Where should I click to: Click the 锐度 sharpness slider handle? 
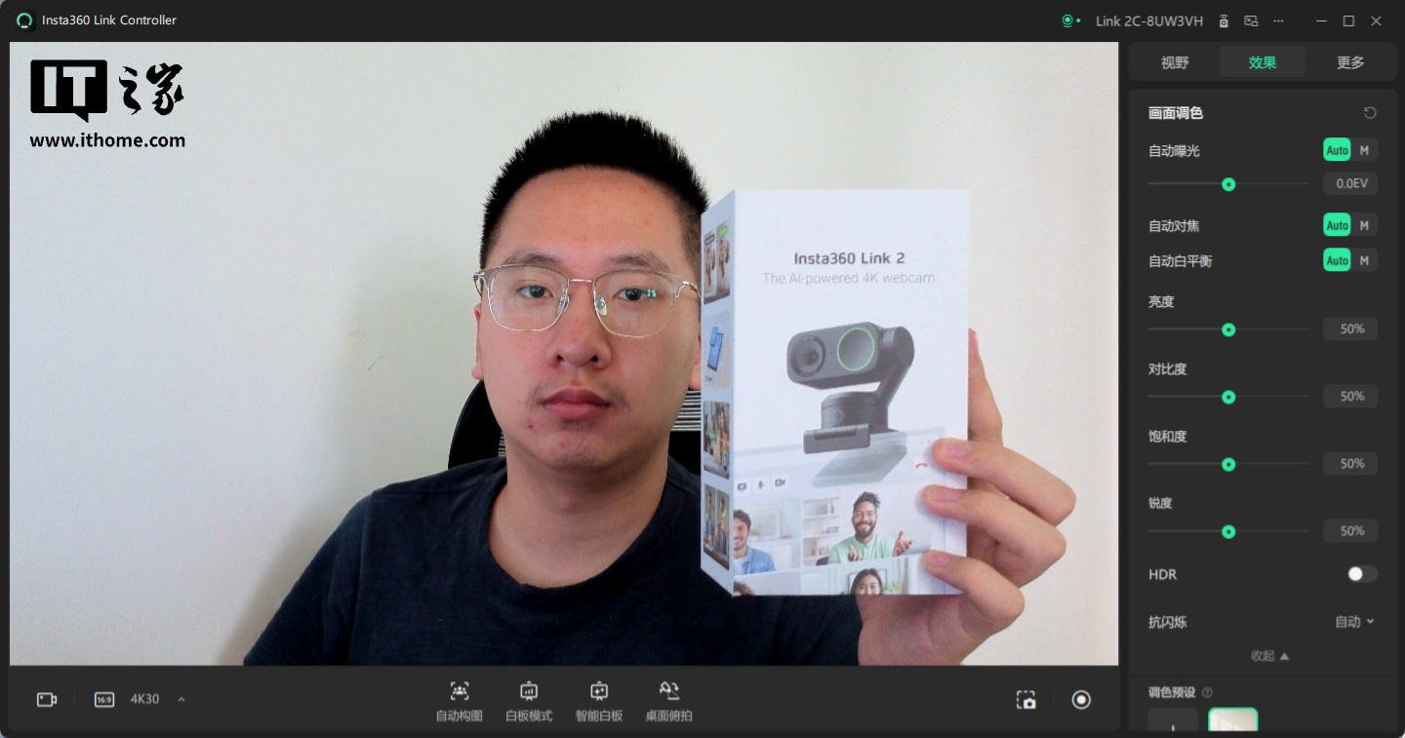pyautogui.click(x=1228, y=532)
